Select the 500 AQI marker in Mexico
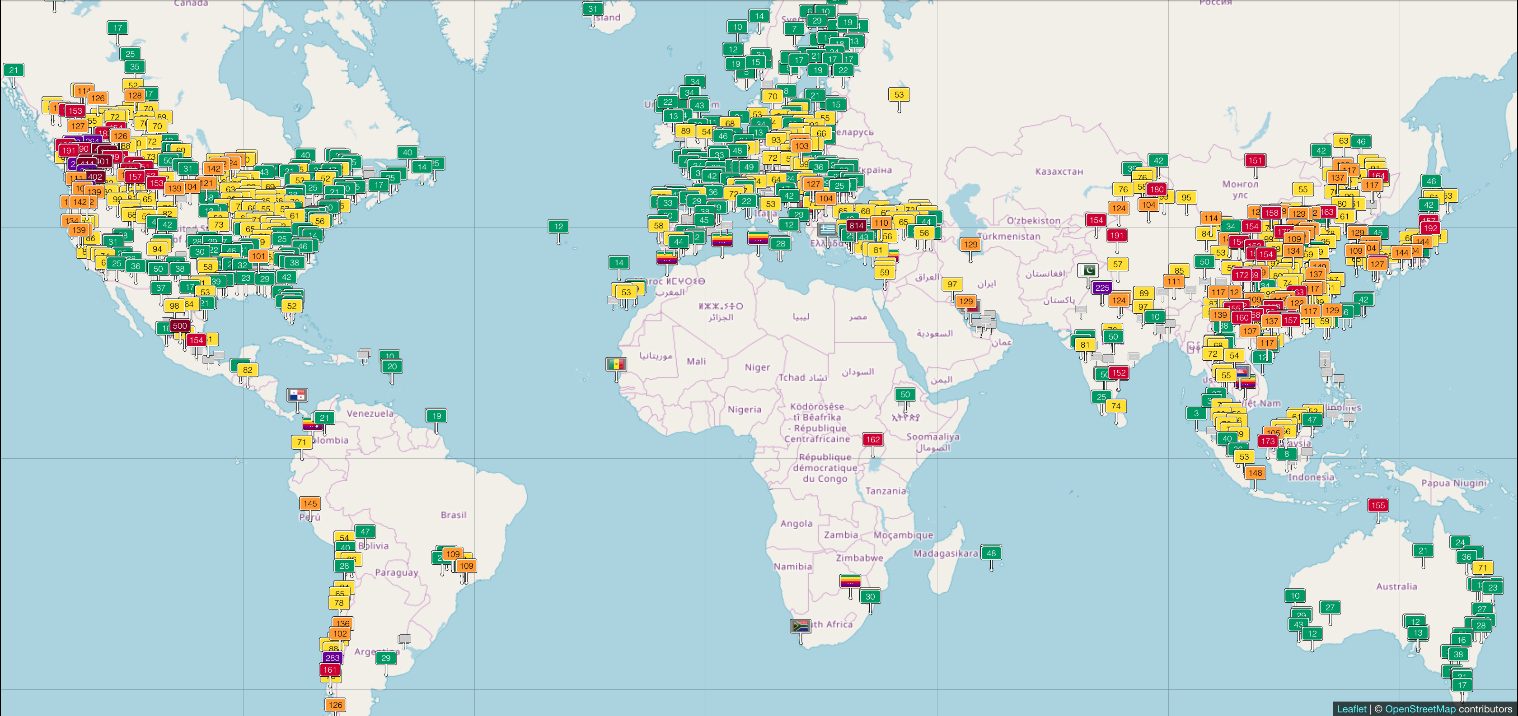The image size is (1518, 716). (x=180, y=325)
